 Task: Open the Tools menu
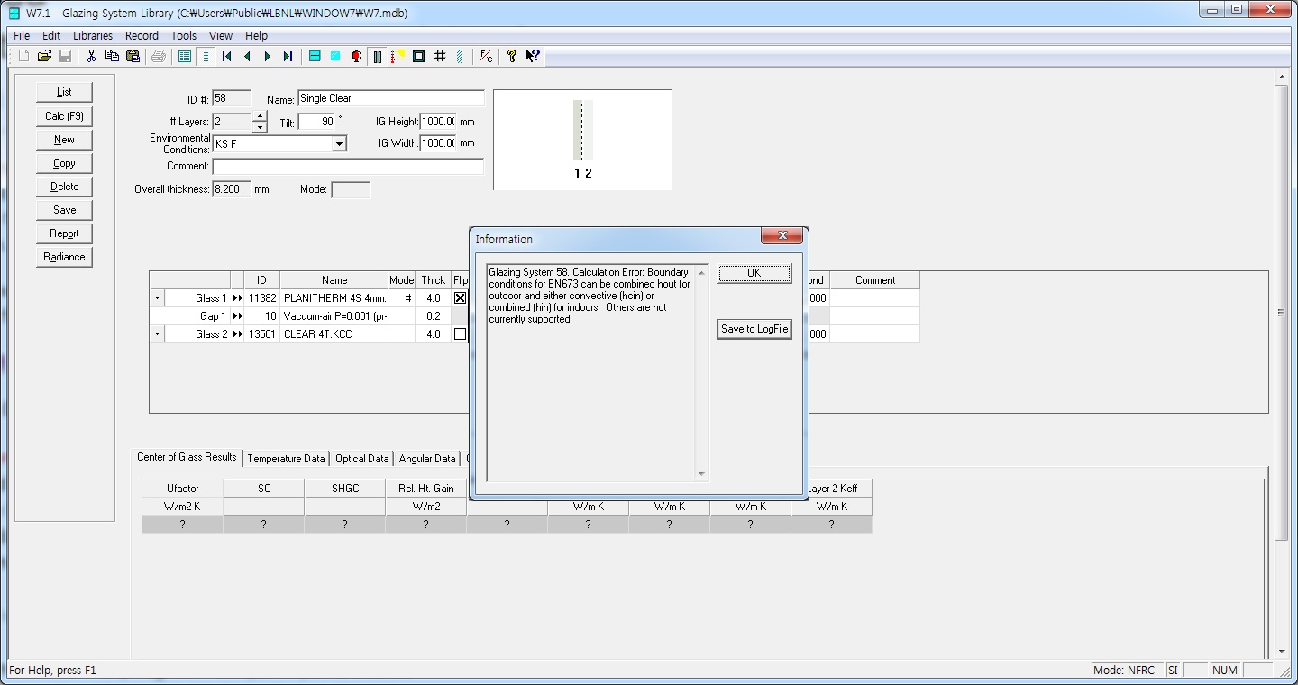pyautogui.click(x=183, y=36)
